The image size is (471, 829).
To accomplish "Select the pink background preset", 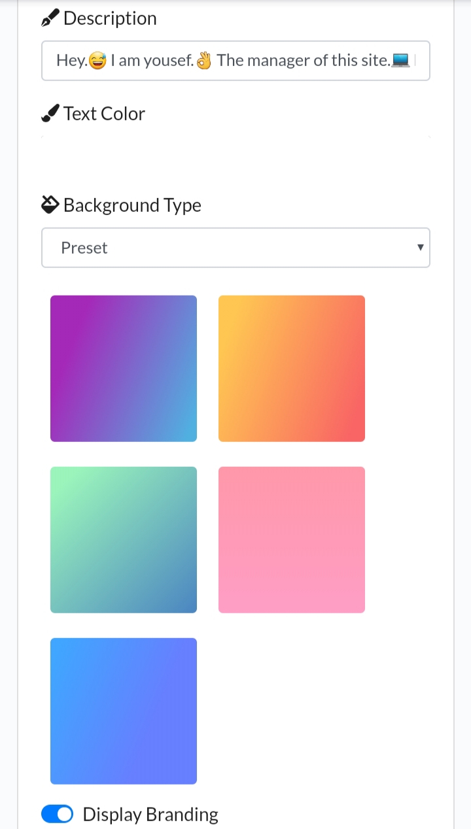I will coord(292,540).
